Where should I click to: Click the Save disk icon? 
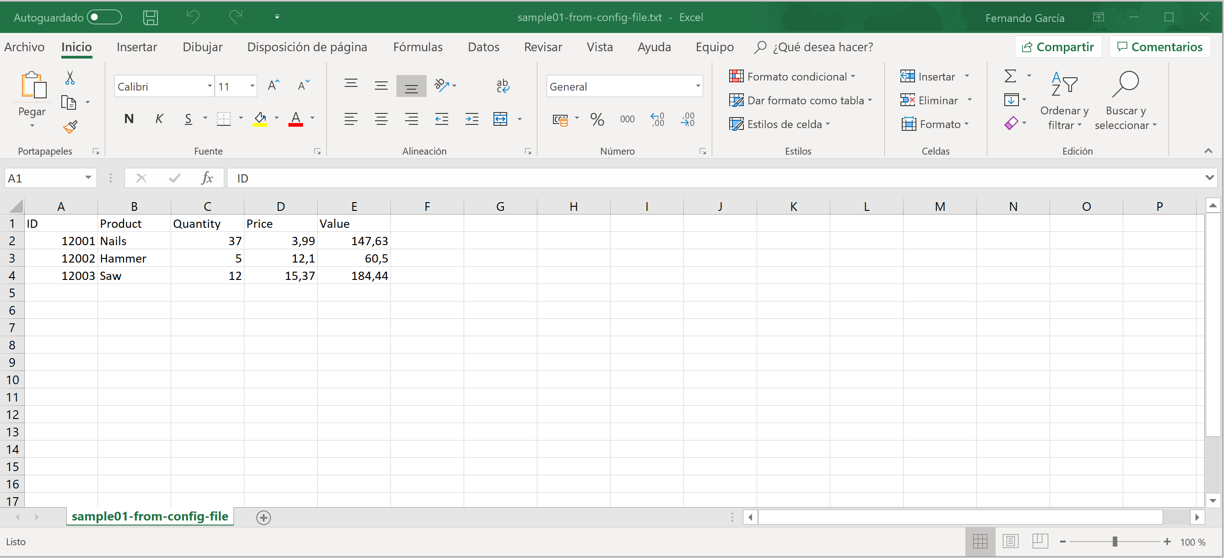tap(151, 17)
